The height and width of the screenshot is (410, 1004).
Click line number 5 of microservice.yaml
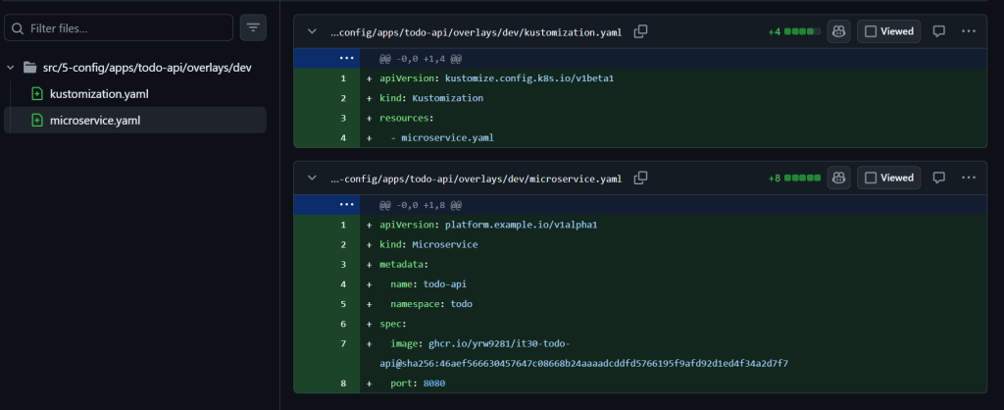pyautogui.click(x=343, y=304)
